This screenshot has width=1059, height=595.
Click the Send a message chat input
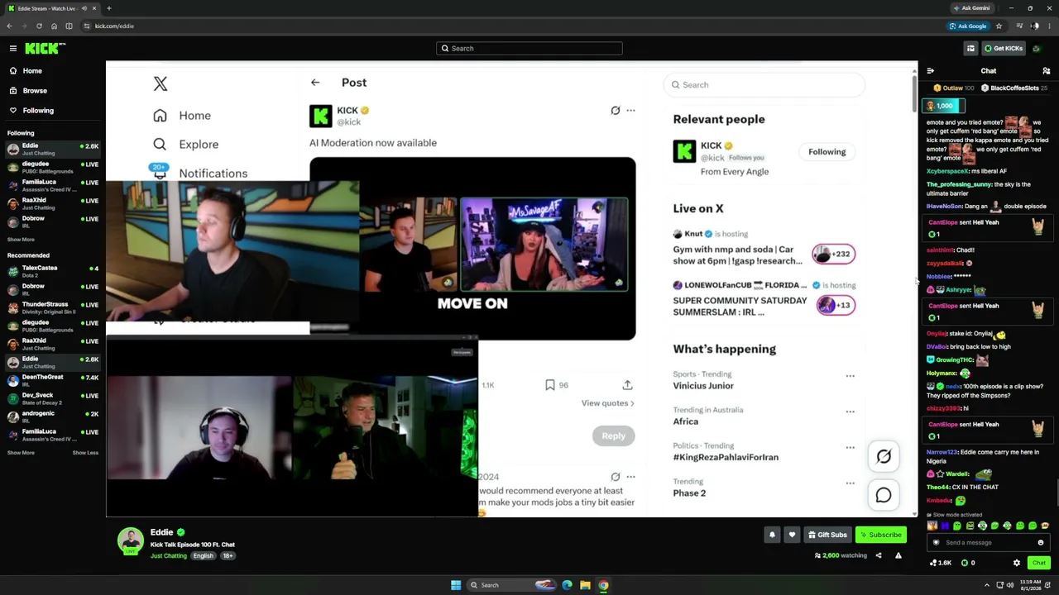[x=988, y=543]
